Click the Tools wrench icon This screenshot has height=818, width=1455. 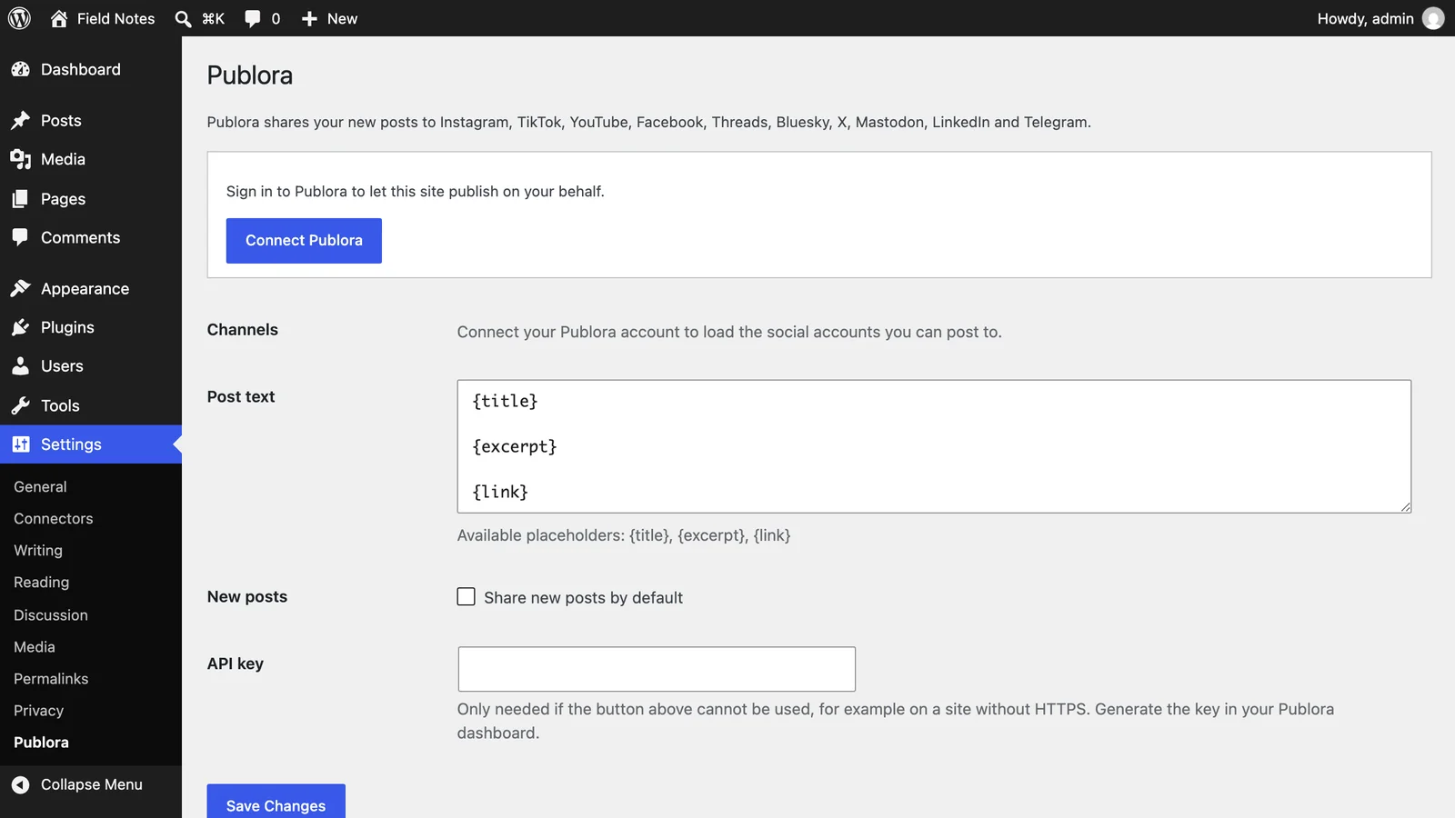(21, 405)
